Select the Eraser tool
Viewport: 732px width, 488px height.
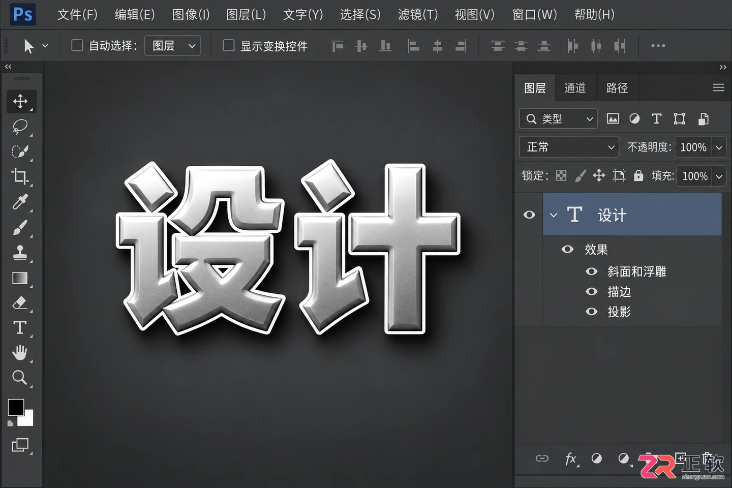point(20,303)
